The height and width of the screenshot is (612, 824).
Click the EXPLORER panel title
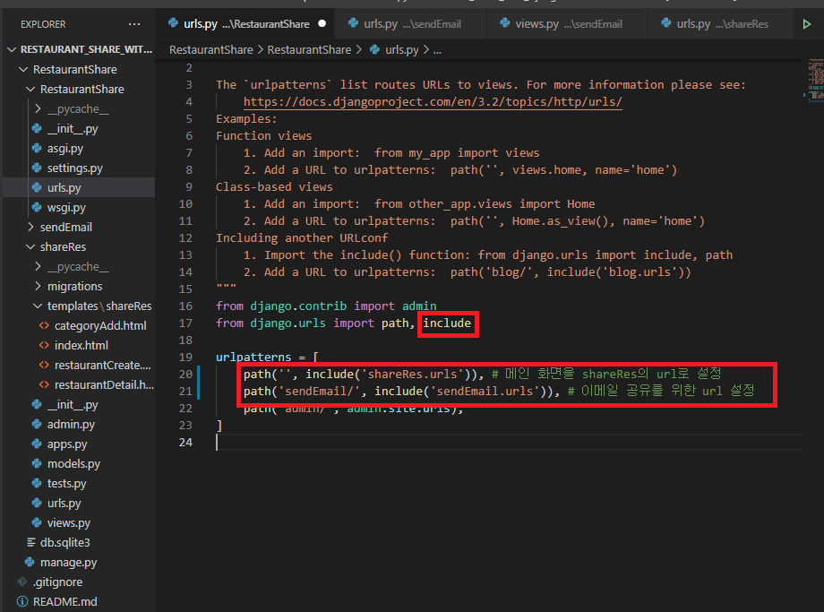tap(43, 24)
